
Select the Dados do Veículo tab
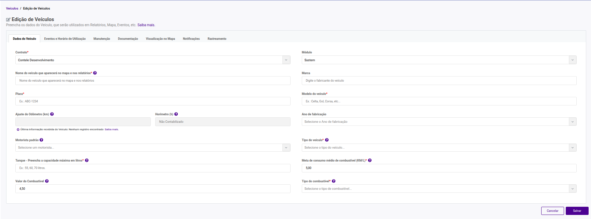click(x=25, y=39)
